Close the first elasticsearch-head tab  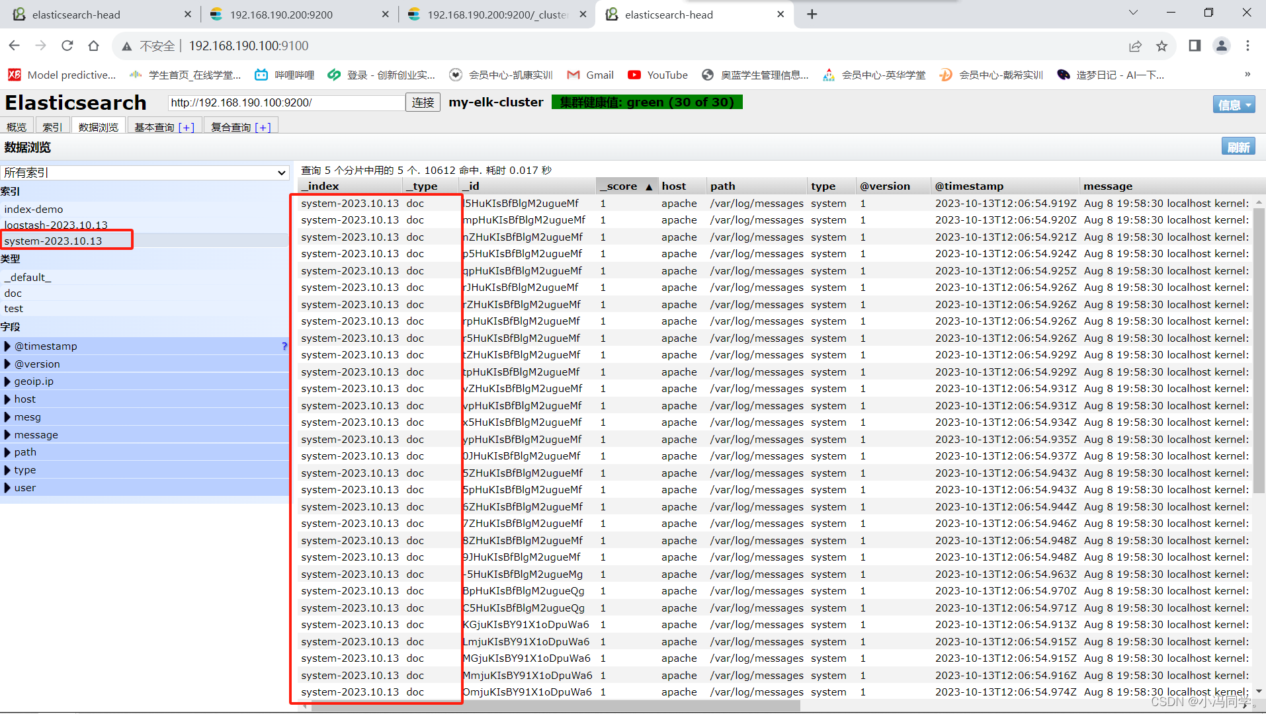[187, 14]
